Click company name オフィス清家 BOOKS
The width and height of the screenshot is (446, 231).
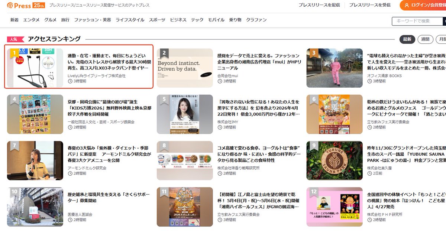384,76
